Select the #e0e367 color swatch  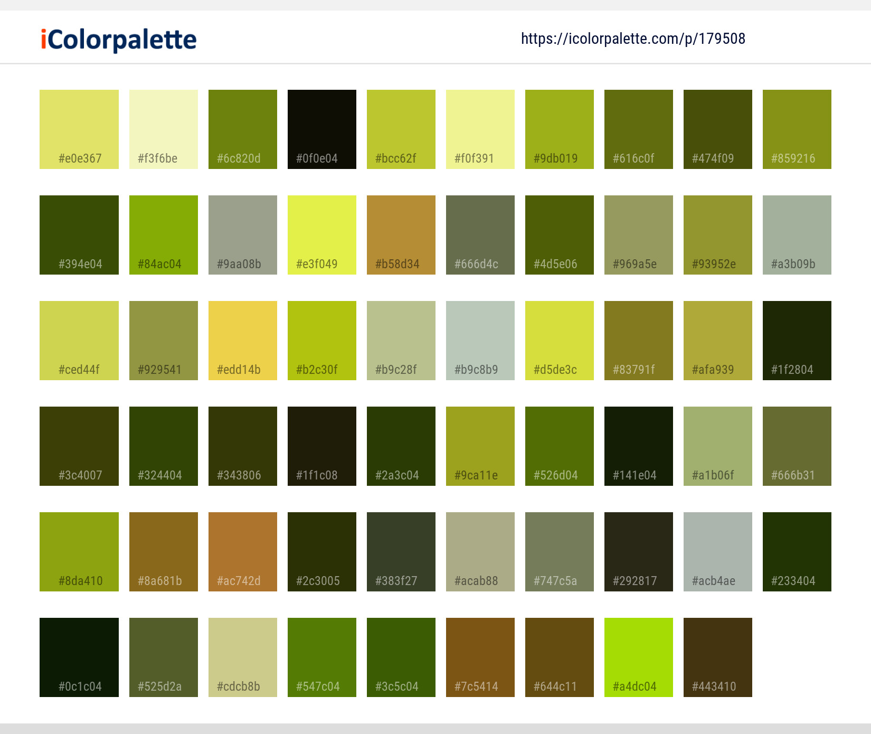point(79,129)
